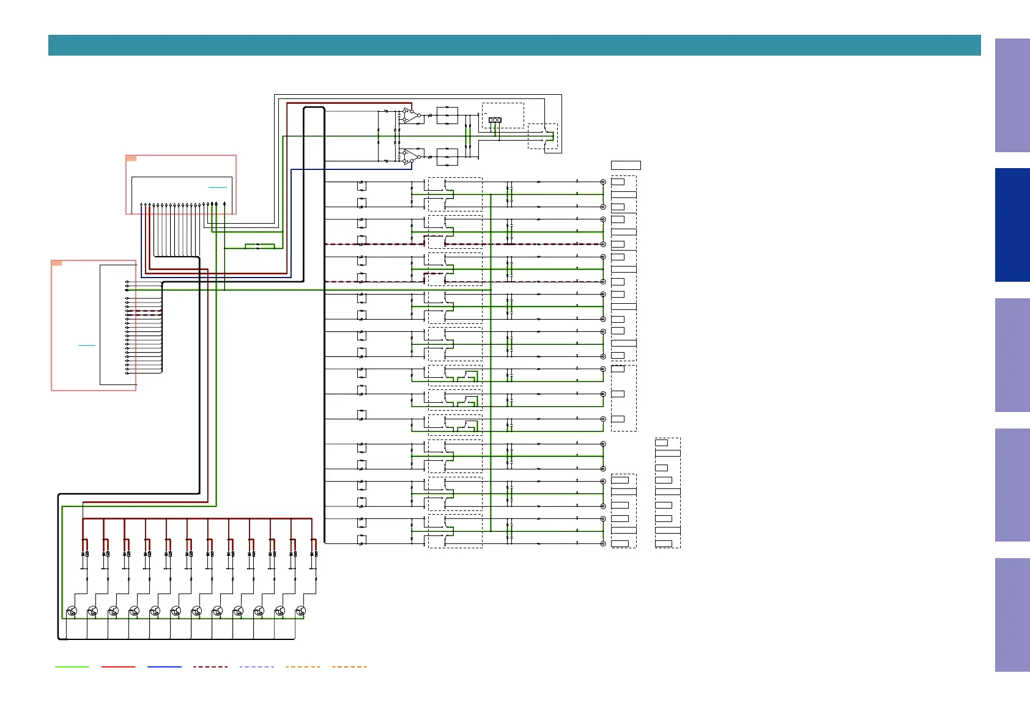
Task: Open the bottom purple side tab
Action: [x=1012, y=615]
